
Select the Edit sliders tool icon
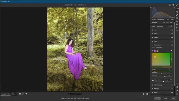tap(177, 8)
